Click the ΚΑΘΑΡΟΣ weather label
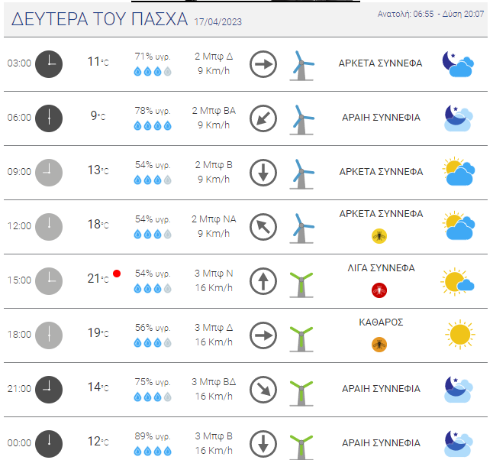Viewport: 493px width, 460px height. tap(381, 322)
